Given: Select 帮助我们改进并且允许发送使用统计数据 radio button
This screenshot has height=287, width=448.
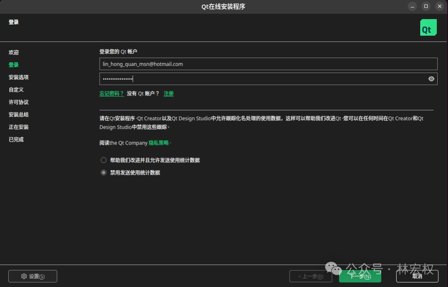Looking at the screenshot, I should [103, 160].
